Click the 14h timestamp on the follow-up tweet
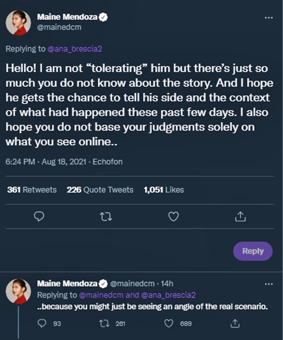283x340 pixels. coord(166,284)
